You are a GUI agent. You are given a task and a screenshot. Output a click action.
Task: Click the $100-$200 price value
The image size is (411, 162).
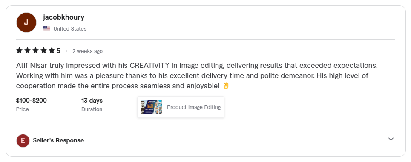(x=32, y=101)
